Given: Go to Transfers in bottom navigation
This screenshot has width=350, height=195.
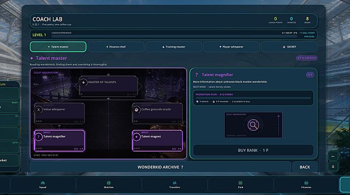Looking at the screenshot, I should (x=174, y=184).
